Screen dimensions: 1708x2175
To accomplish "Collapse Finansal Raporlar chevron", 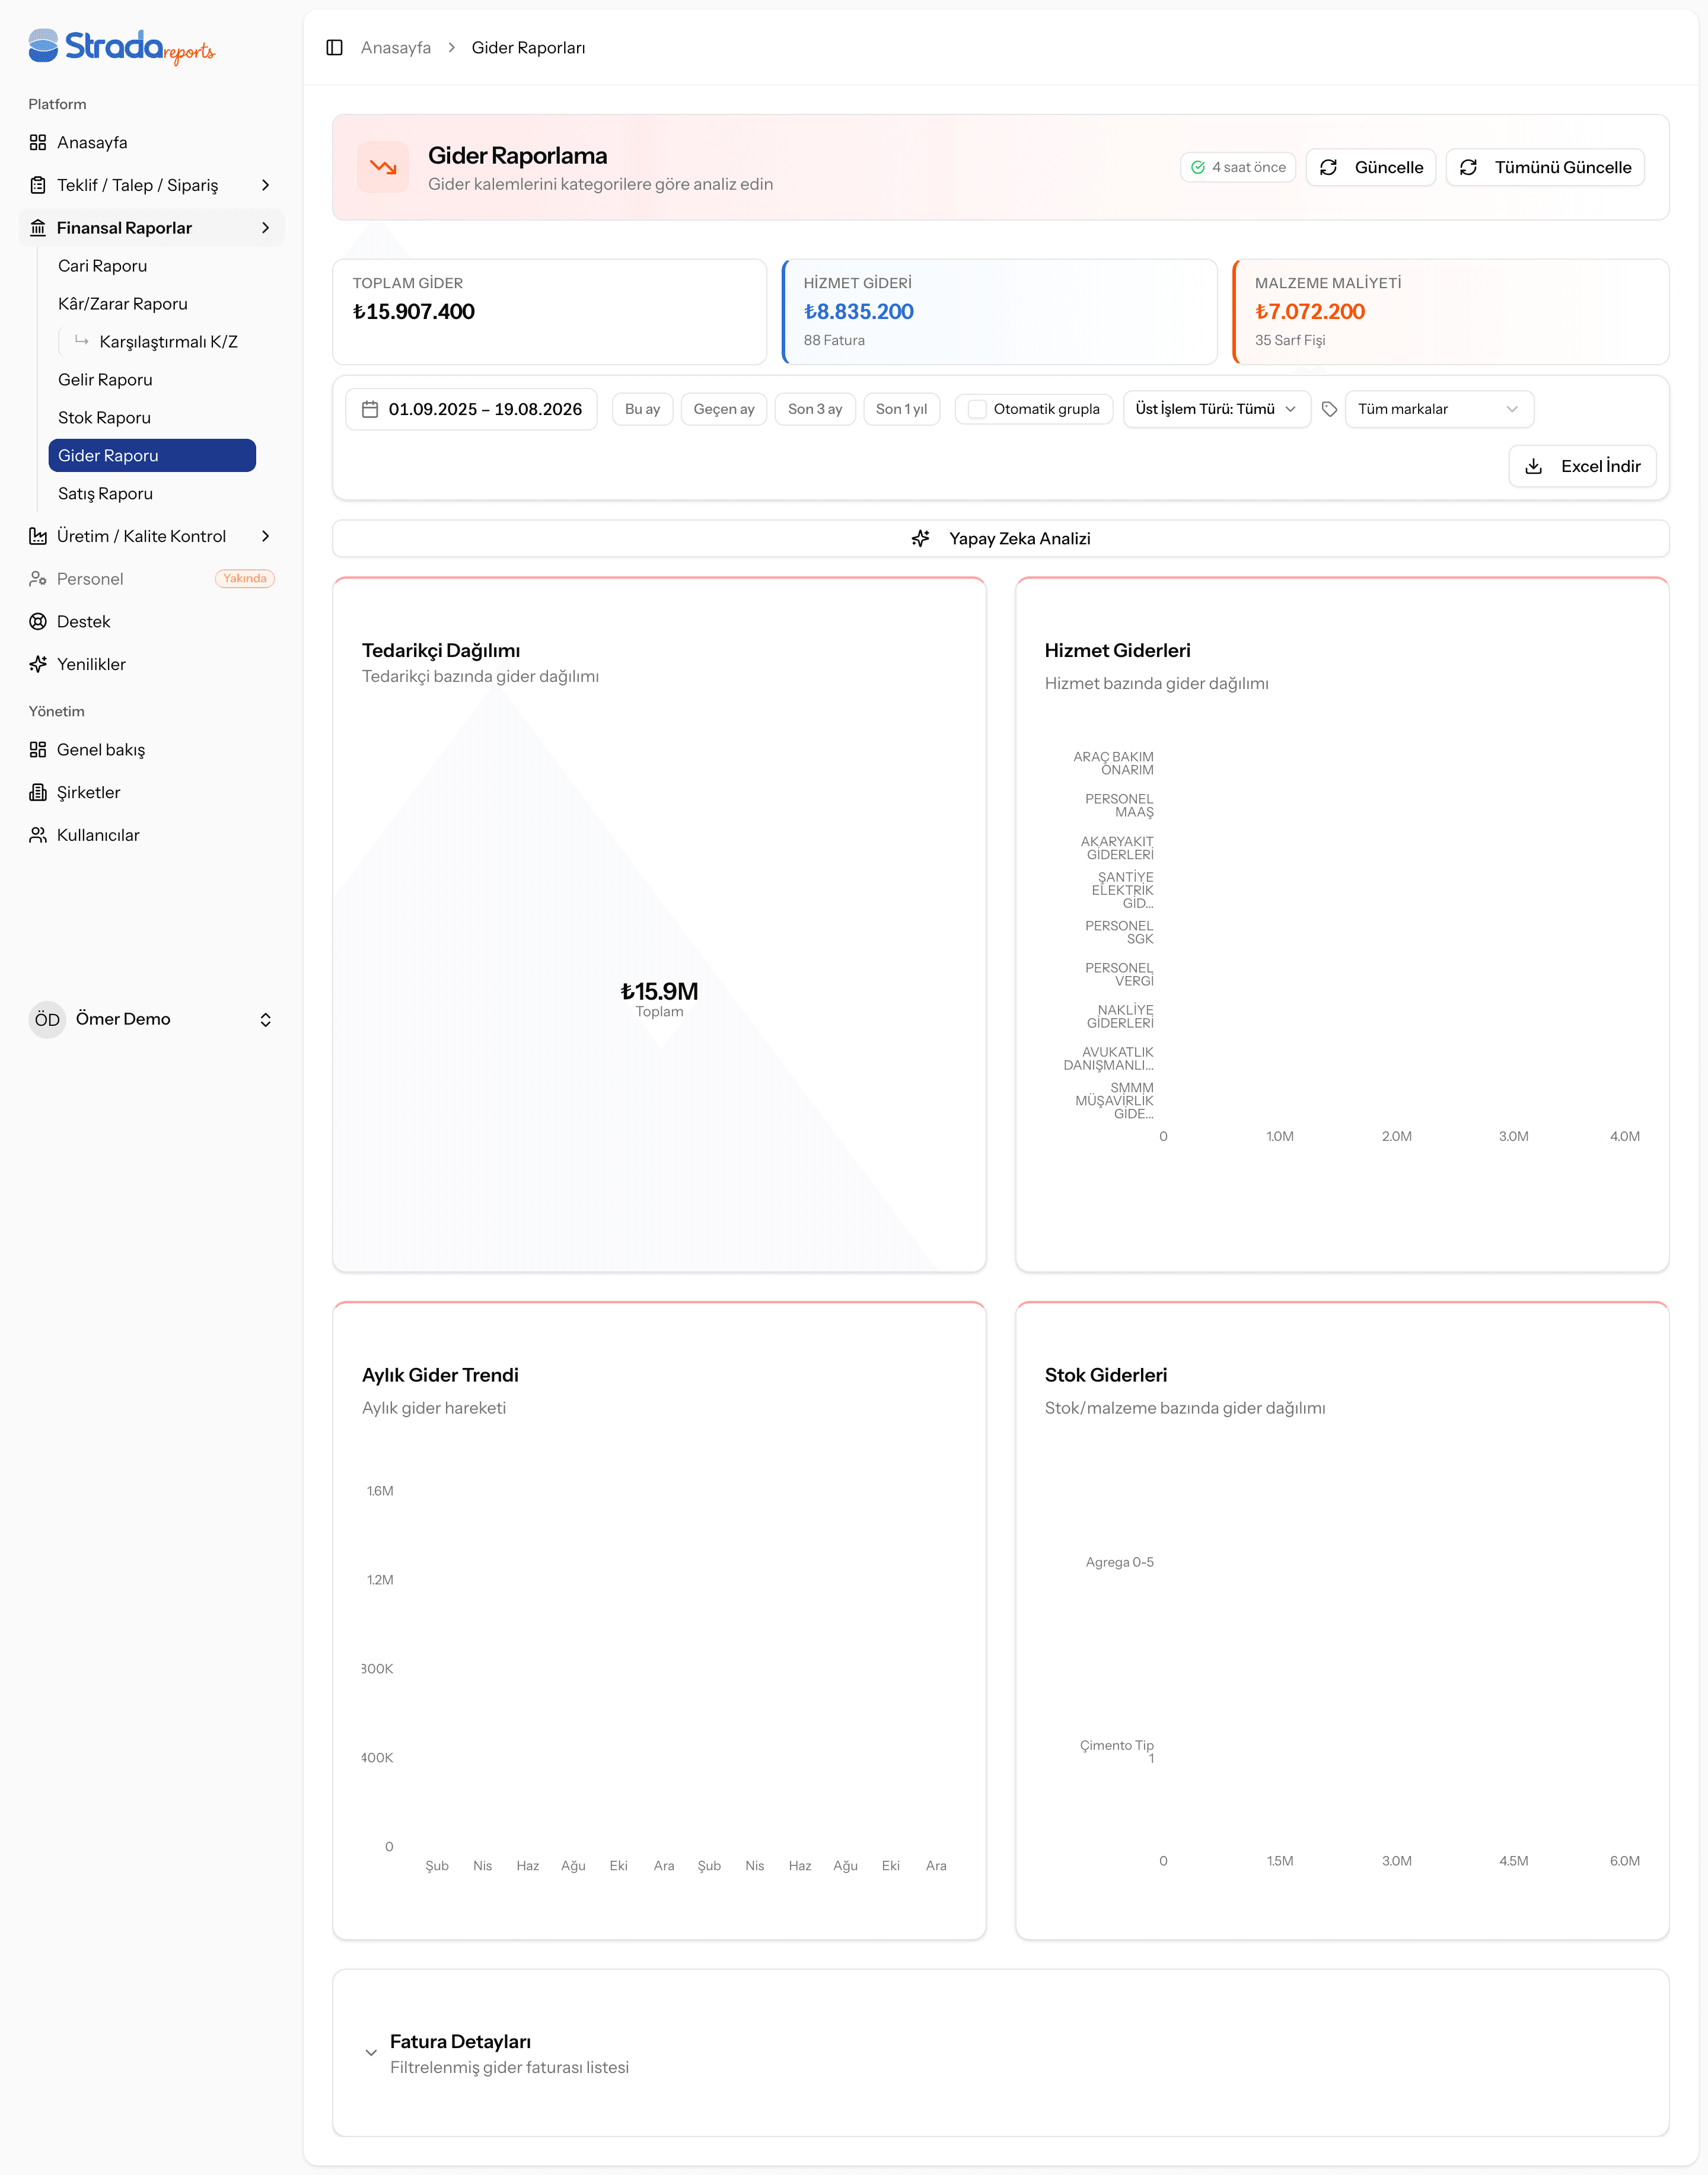I will pyautogui.click(x=266, y=228).
